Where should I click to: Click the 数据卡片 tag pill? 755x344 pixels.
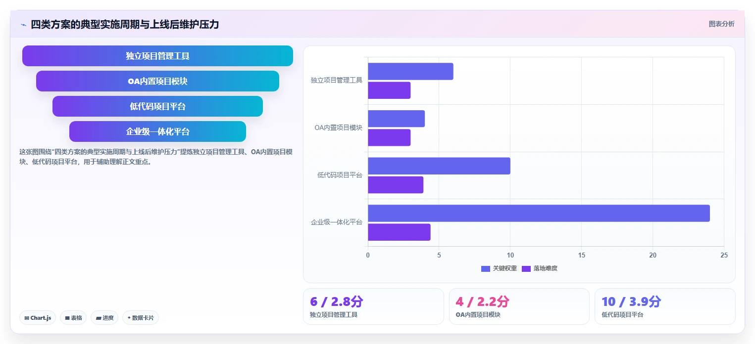click(x=141, y=318)
